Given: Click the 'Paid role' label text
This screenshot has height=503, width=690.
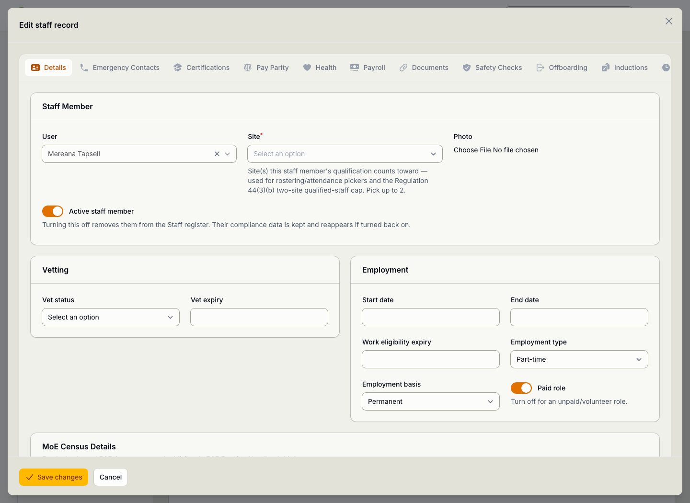Looking at the screenshot, I should (552, 388).
